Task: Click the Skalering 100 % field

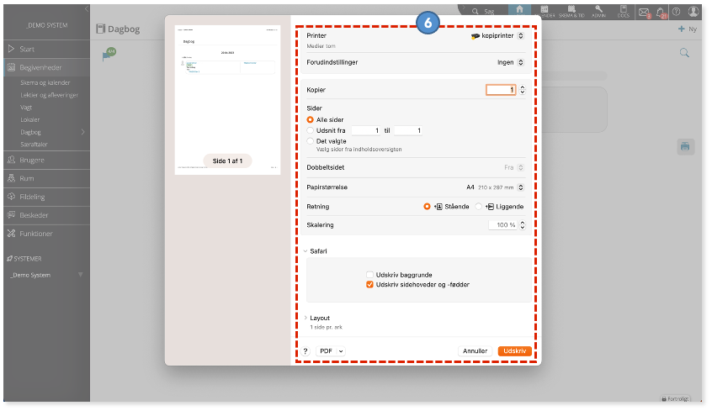Action: [x=503, y=225]
